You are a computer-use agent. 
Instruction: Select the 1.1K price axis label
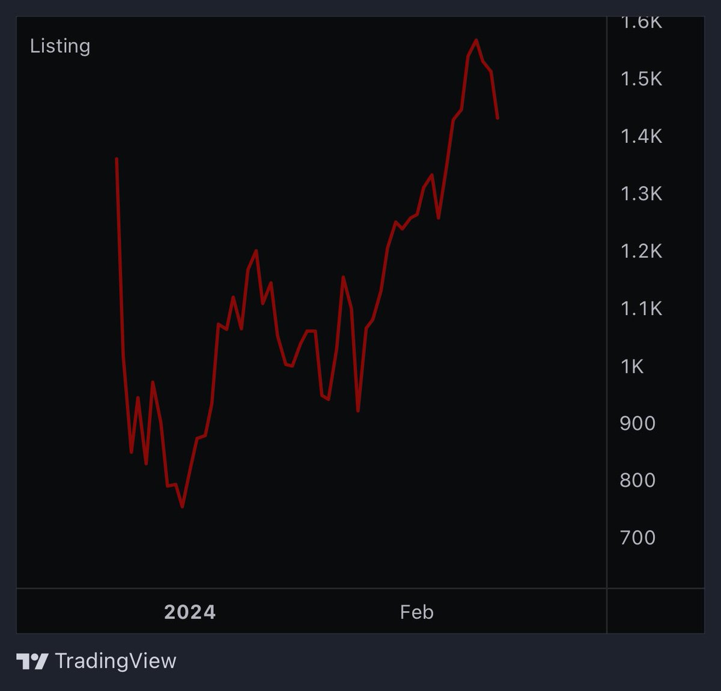[x=641, y=309]
